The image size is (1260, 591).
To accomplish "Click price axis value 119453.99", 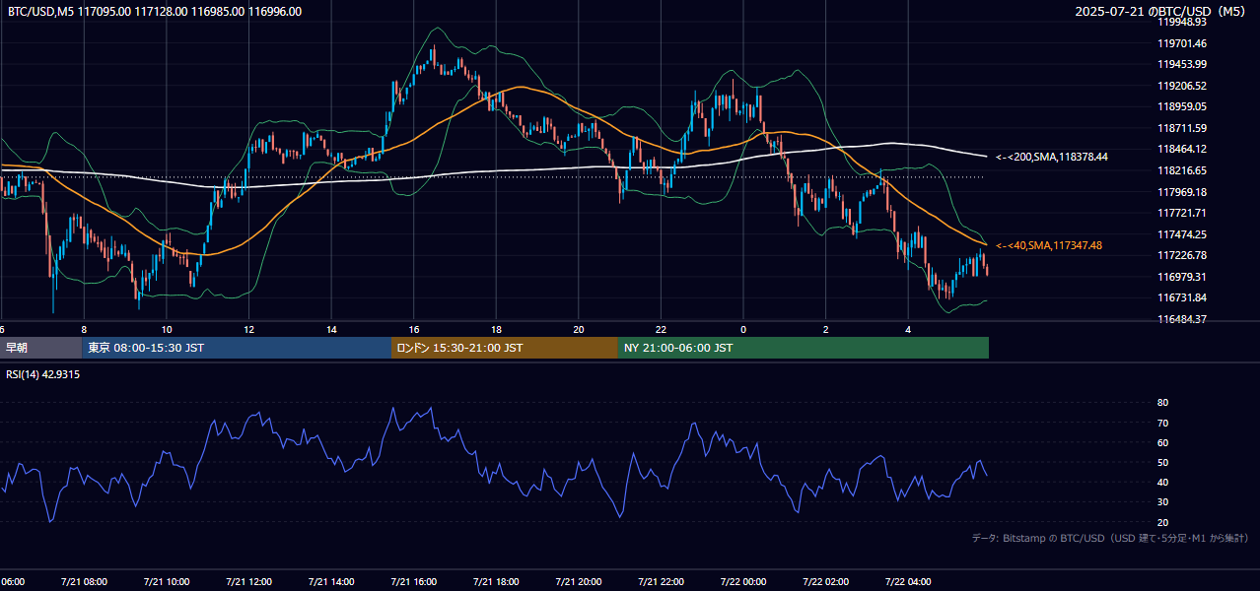I will click(1182, 64).
